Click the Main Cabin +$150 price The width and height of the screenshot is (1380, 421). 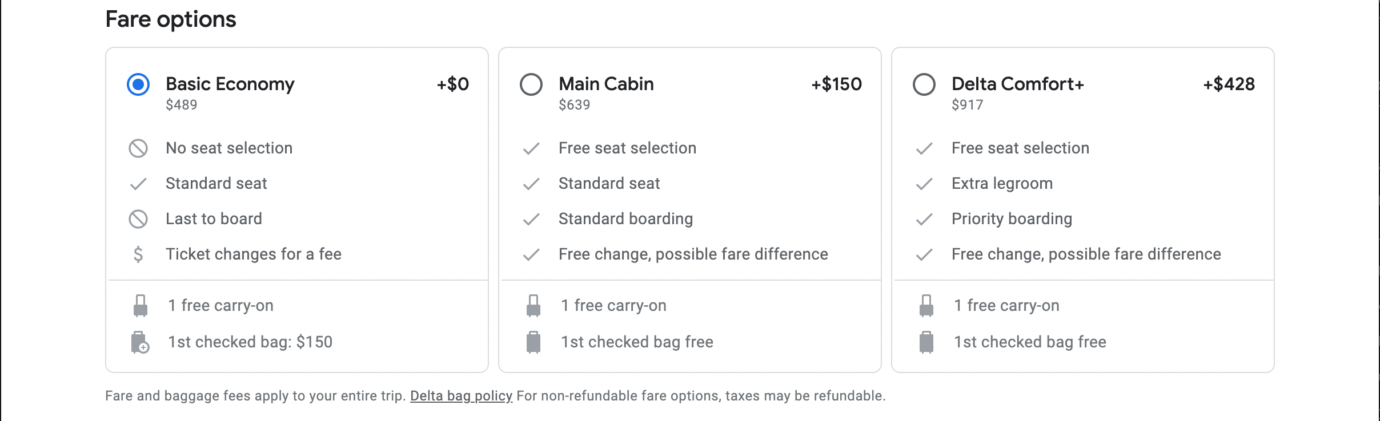[x=836, y=84]
